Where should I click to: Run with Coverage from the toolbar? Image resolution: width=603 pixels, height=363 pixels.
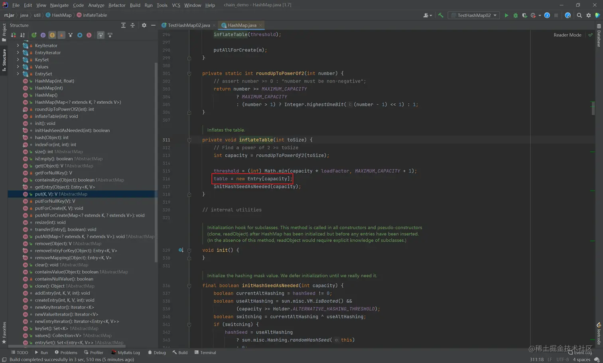click(524, 15)
